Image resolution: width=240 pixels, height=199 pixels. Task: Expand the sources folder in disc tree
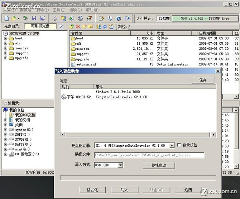click(x=6, y=48)
